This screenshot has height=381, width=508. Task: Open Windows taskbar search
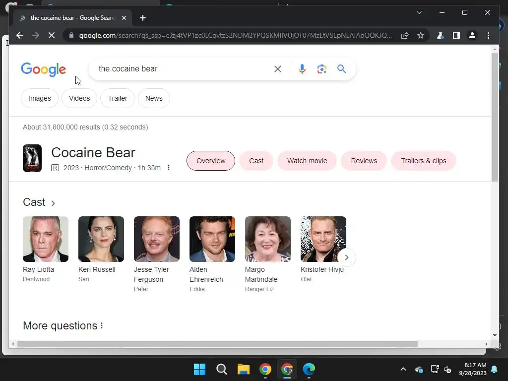(222, 369)
